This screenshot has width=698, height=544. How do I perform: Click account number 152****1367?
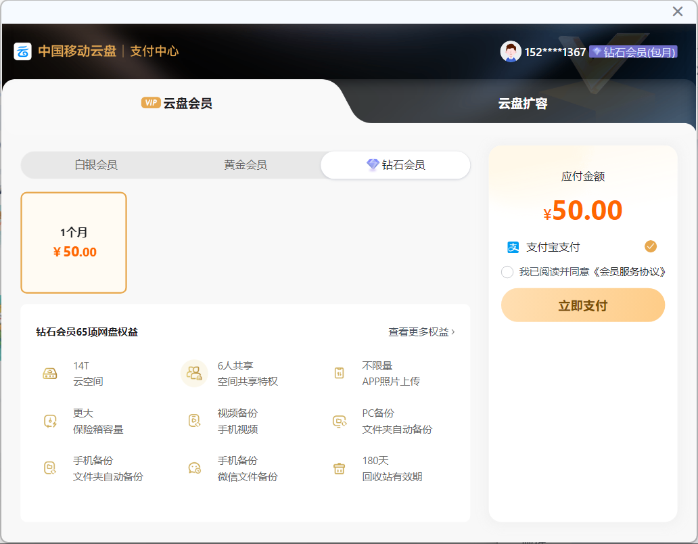(555, 52)
